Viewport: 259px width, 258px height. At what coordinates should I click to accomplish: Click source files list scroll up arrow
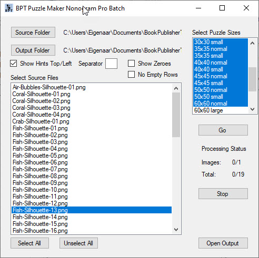(176, 88)
